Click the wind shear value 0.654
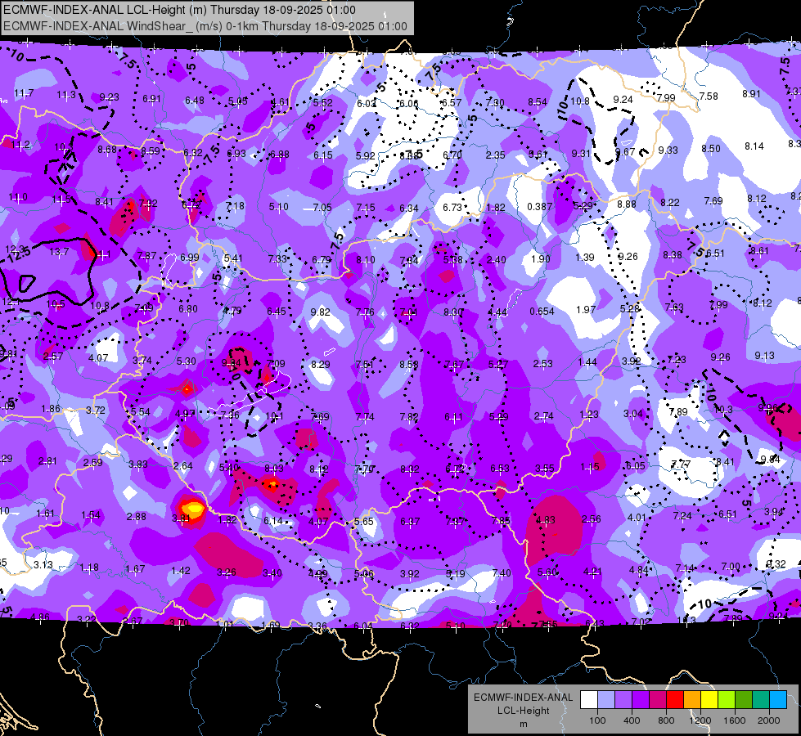 click(542, 311)
